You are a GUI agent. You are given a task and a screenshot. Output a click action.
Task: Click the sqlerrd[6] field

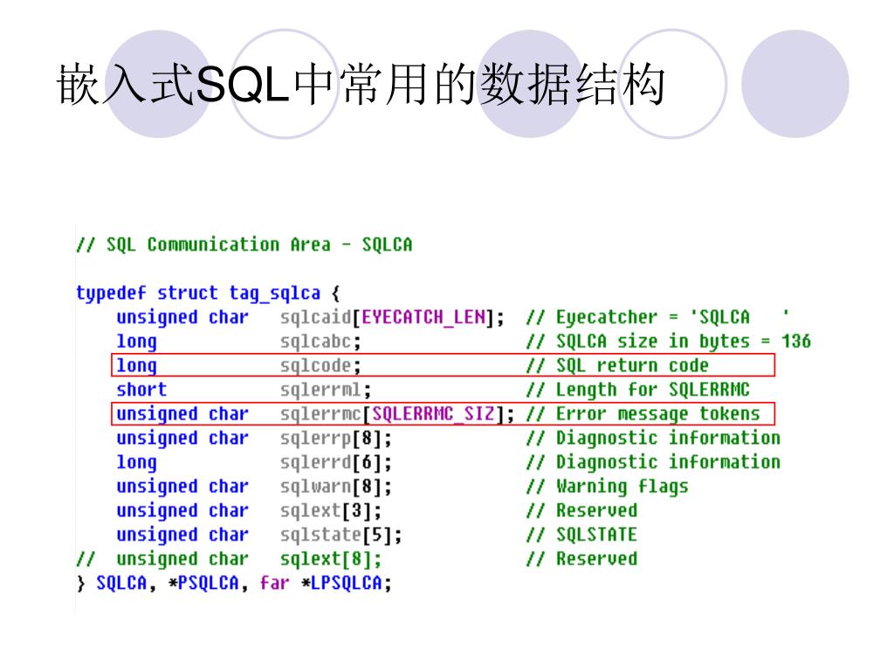tap(336, 462)
